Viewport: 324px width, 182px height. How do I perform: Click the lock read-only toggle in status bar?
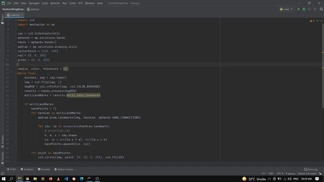pos(320,173)
